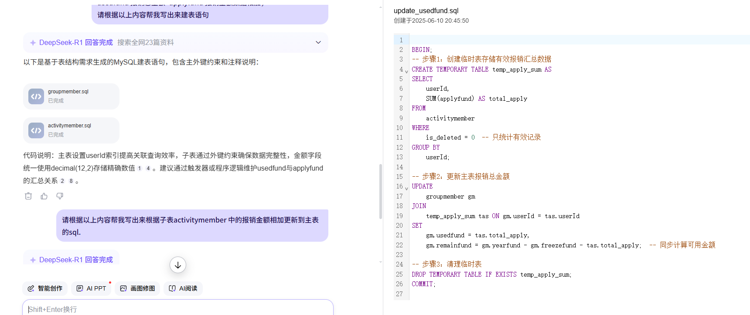Click the AI阅读 book icon
Viewport: 750px width, 315px height.
click(172, 288)
